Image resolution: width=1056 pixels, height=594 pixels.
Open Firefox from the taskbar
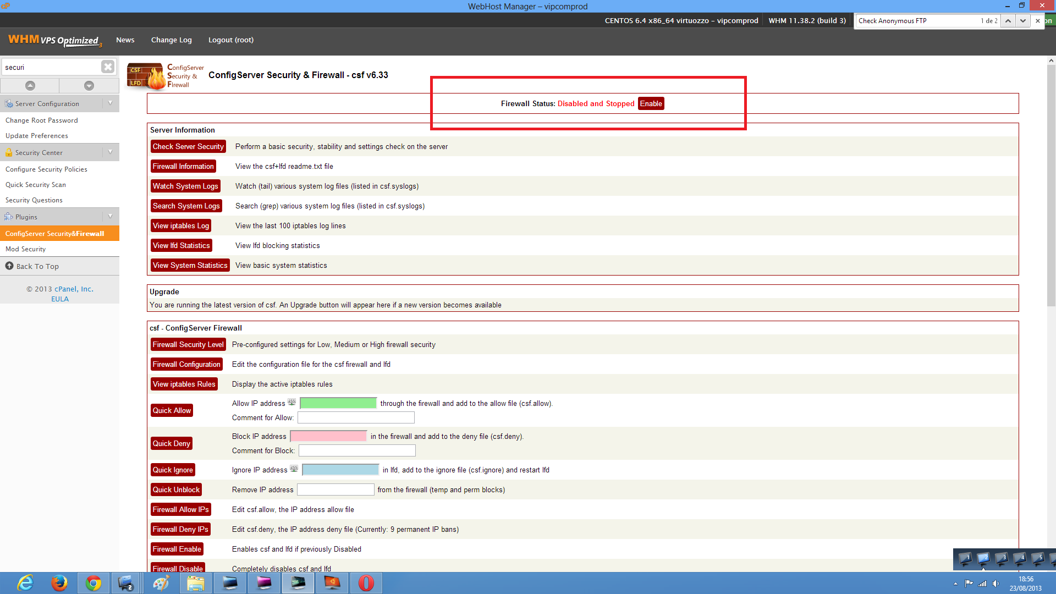point(59,583)
